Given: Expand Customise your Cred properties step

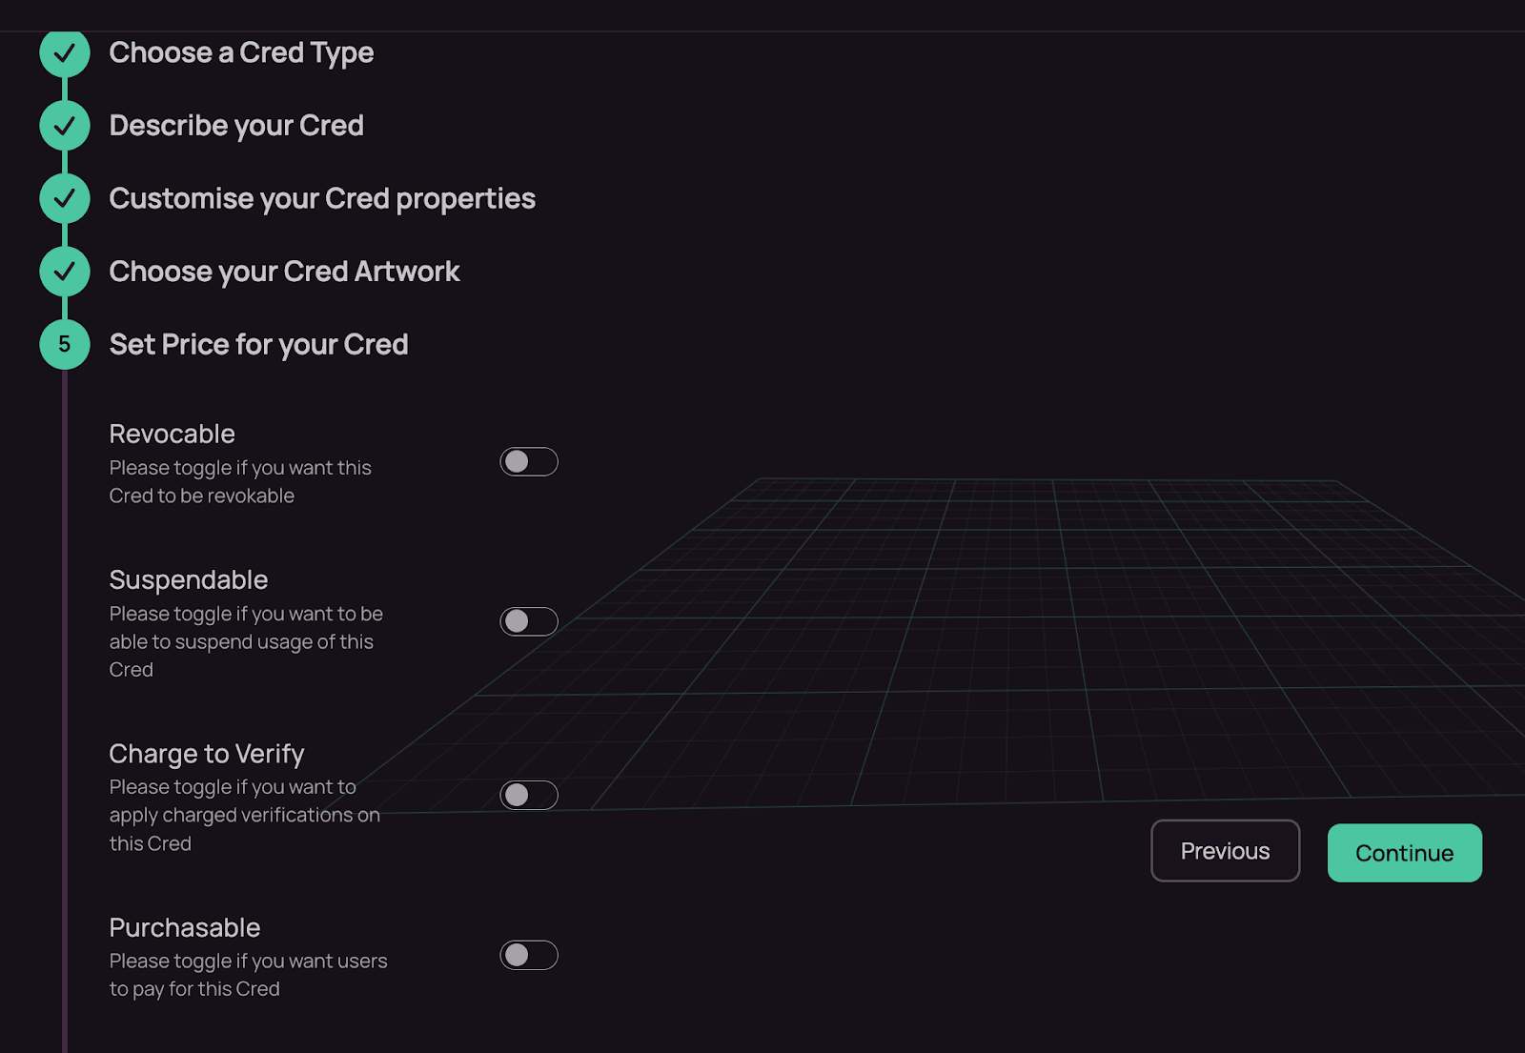Looking at the screenshot, I should (x=322, y=199).
